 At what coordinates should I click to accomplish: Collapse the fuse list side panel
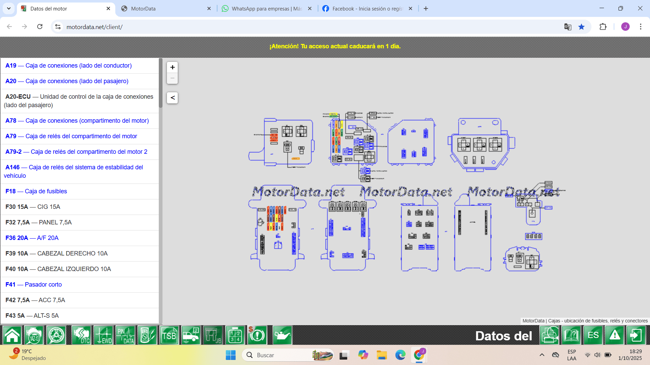coord(172,98)
